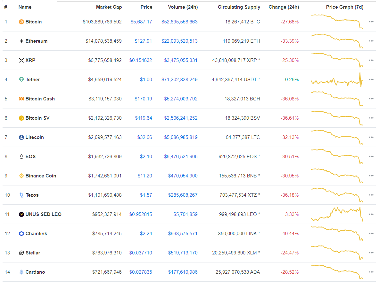Click the Litecoin blue logo icon
Screen dimensions: 379x283
[21, 137]
